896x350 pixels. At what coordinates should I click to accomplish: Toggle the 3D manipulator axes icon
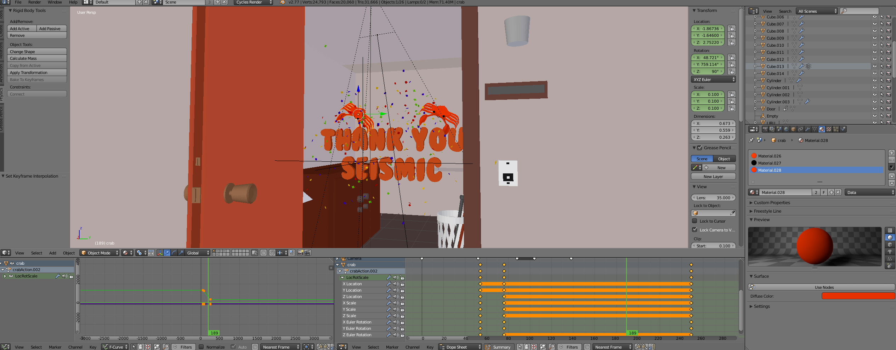[160, 253]
